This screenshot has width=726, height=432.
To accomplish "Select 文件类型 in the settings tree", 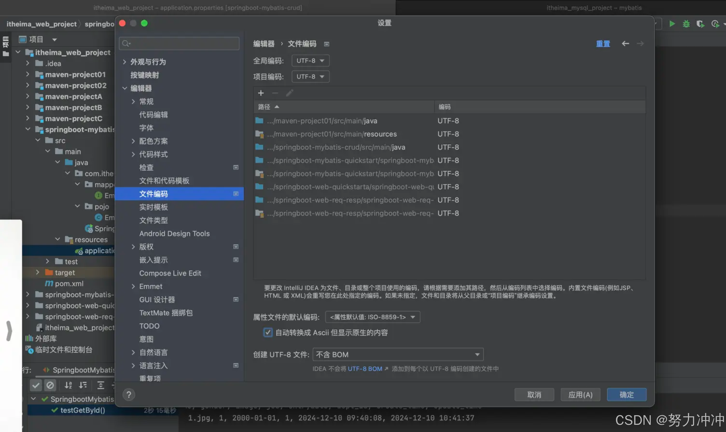I will [153, 220].
